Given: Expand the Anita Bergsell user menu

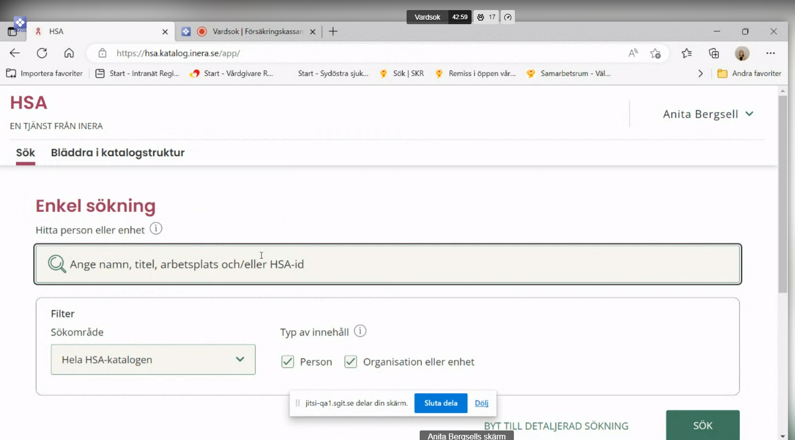Looking at the screenshot, I should (x=708, y=114).
